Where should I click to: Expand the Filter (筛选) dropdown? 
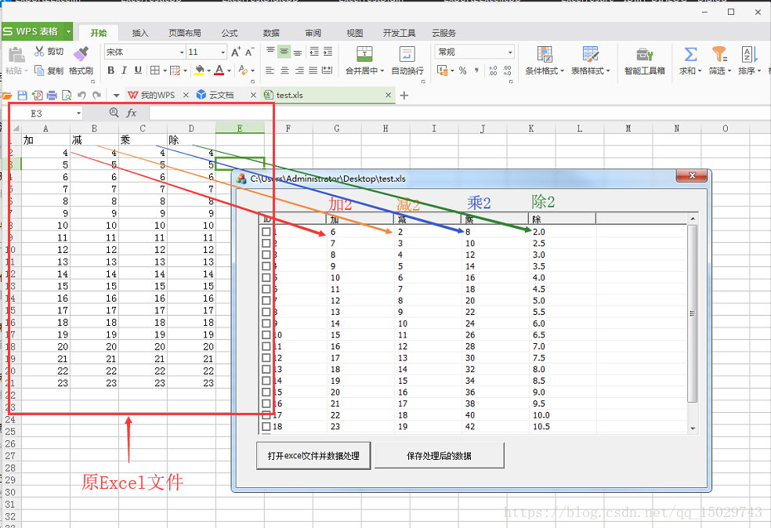(729, 71)
